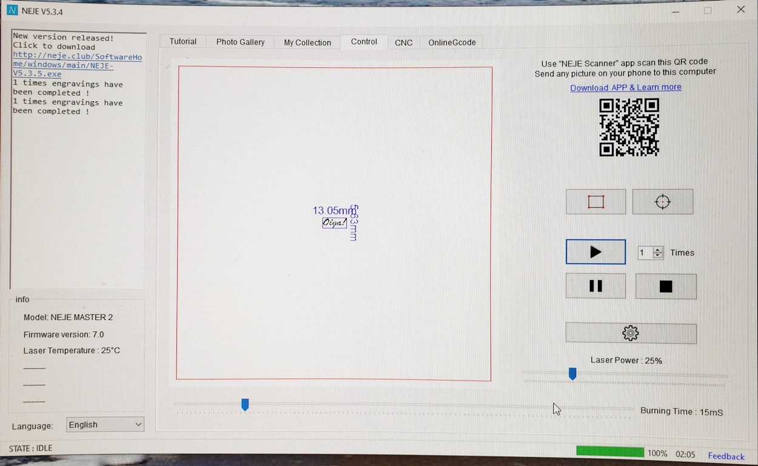
Task: Select the Olga! image on the canvas
Action: point(334,223)
